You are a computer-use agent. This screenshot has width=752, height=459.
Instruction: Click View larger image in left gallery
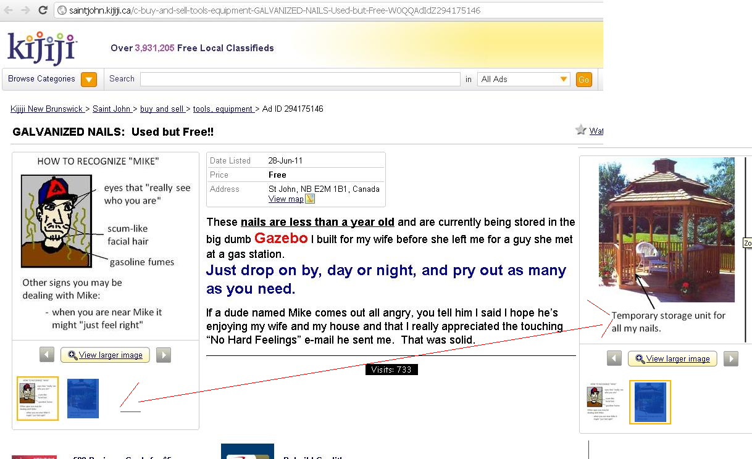pos(105,355)
